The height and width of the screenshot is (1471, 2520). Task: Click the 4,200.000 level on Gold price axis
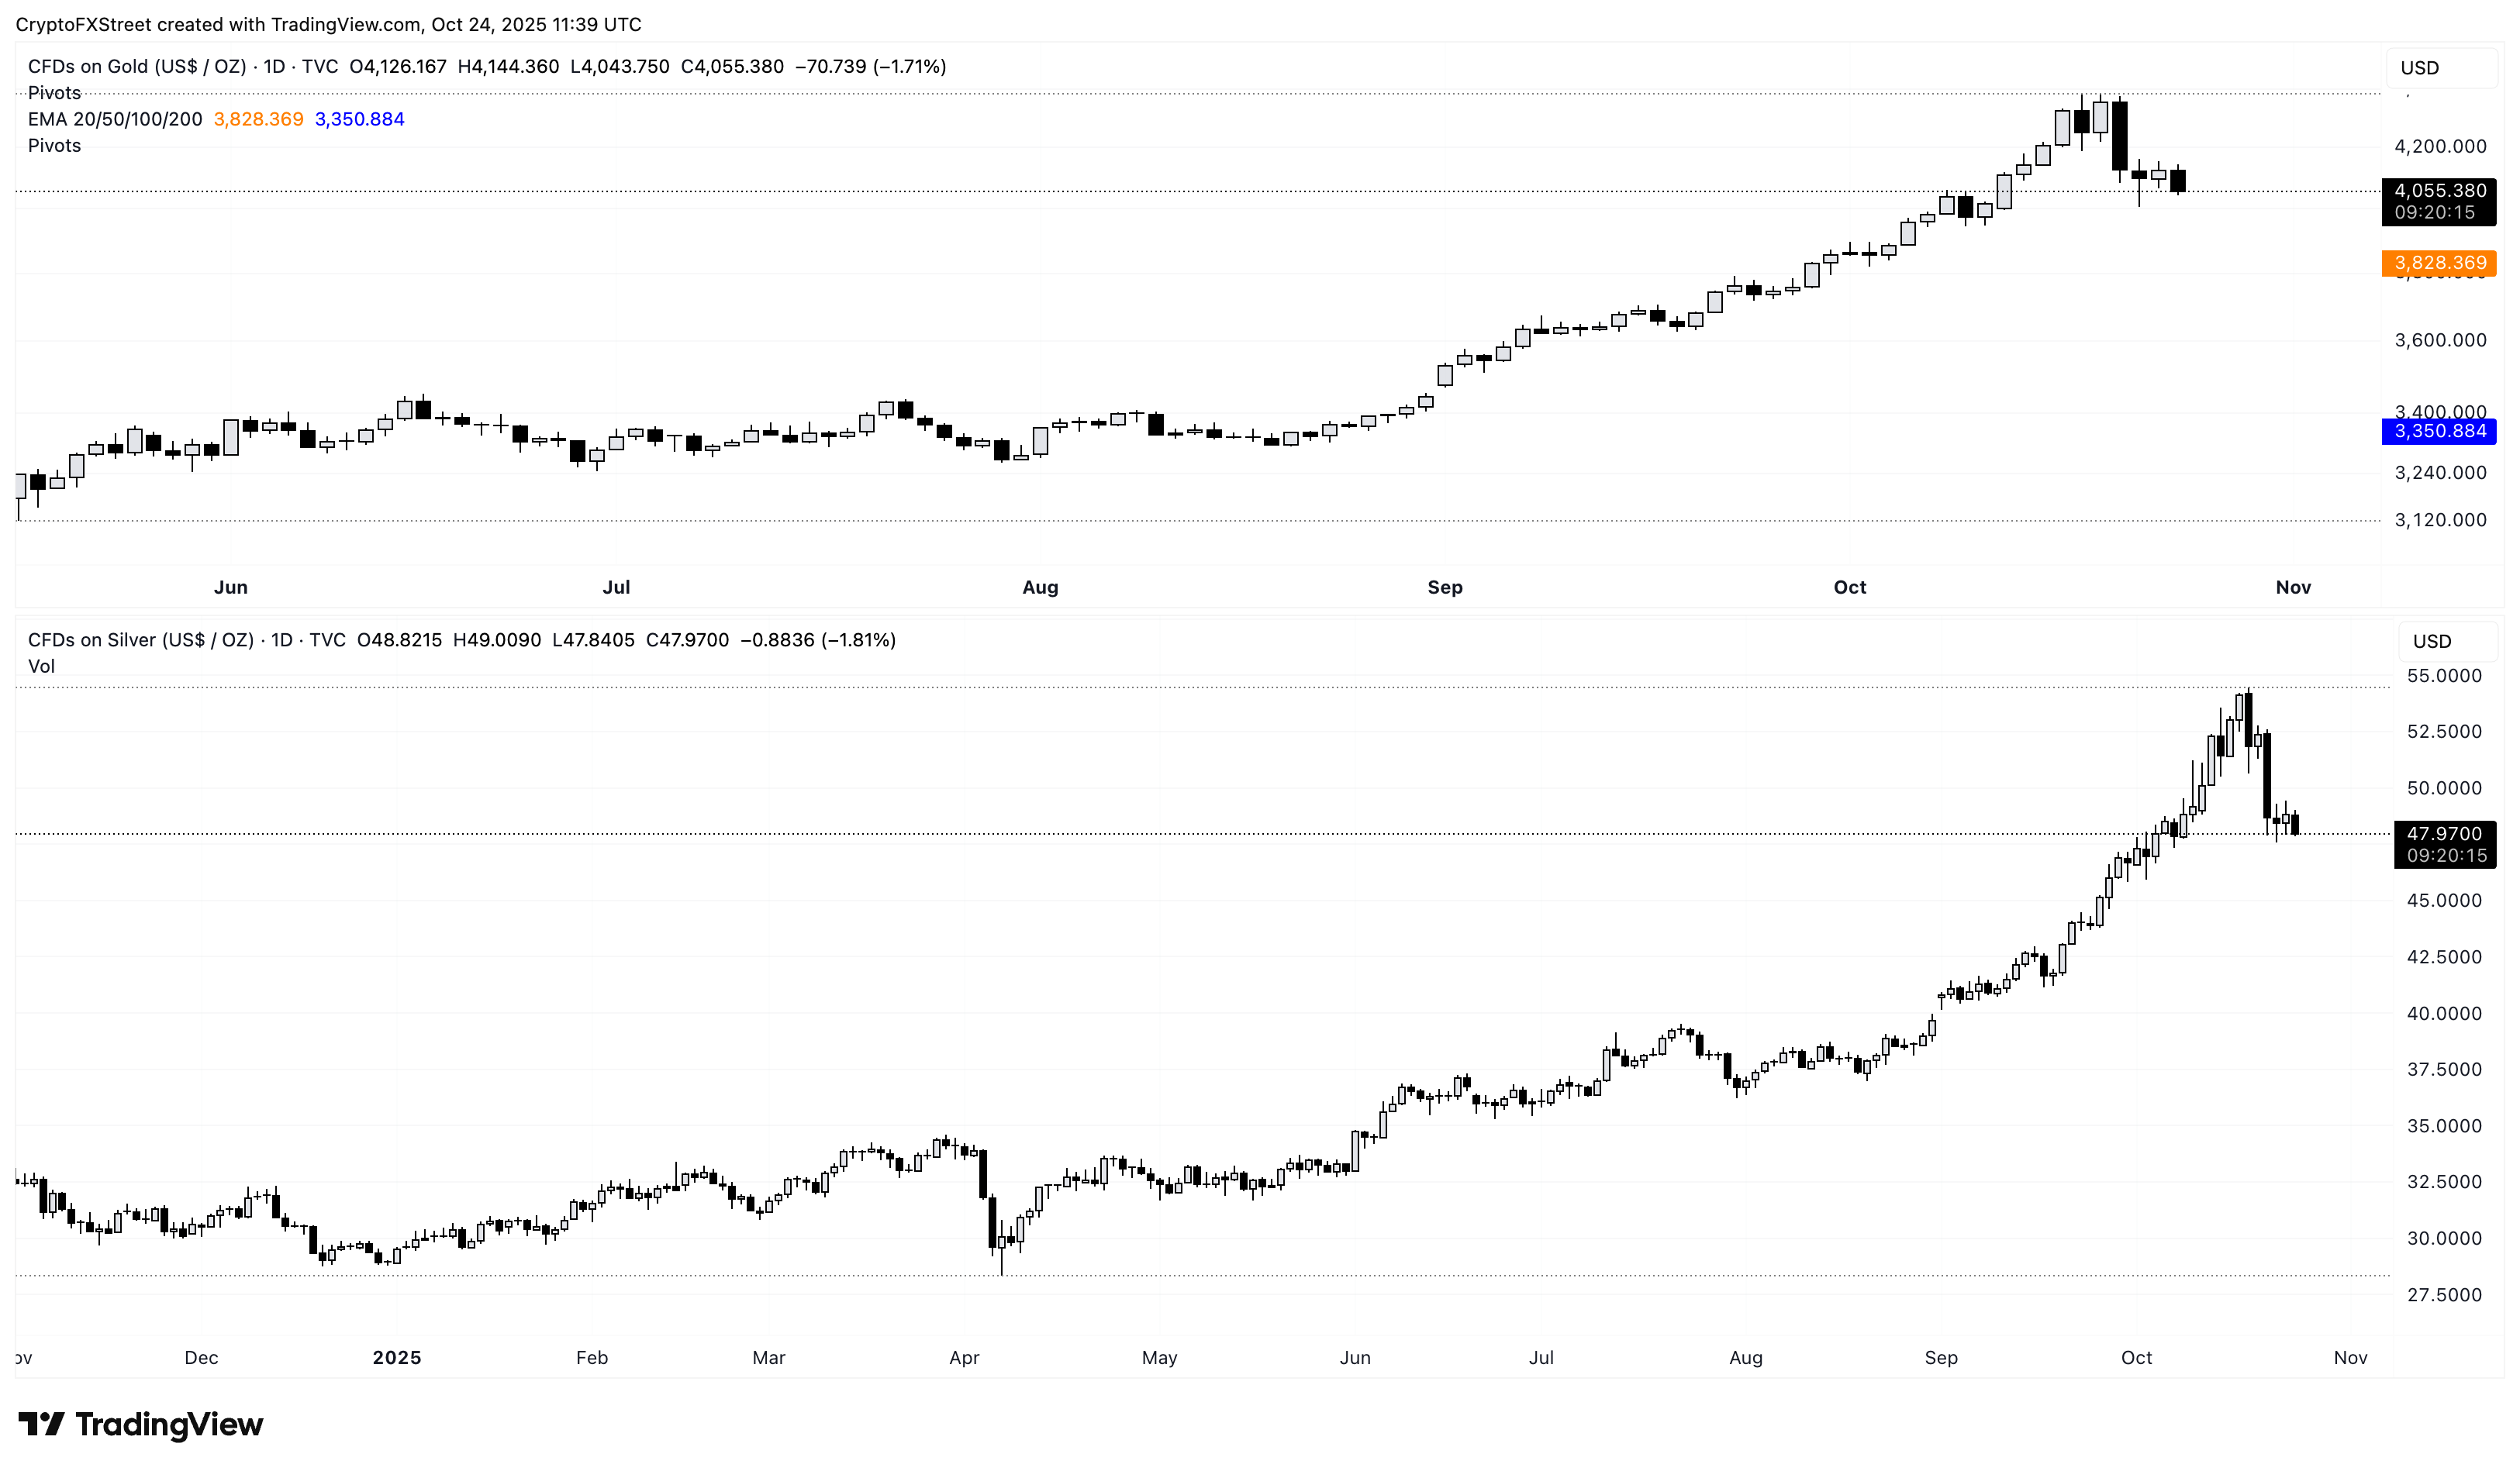pyautogui.click(x=2440, y=146)
